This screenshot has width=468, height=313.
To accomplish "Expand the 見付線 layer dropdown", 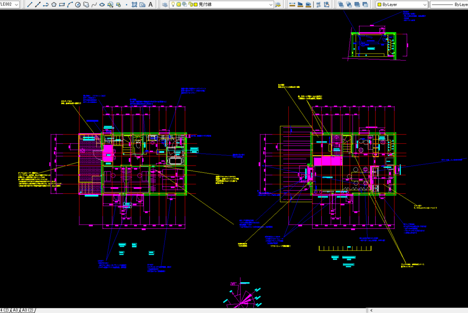I will click(271, 4).
